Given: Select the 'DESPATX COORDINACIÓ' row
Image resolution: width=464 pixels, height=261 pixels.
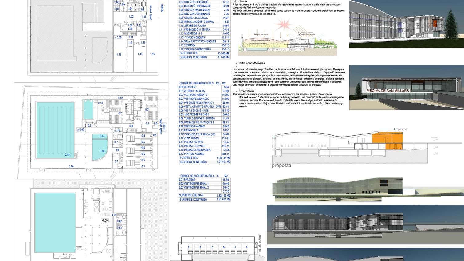Looking at the screenshot, I should [x=204, y=14].
